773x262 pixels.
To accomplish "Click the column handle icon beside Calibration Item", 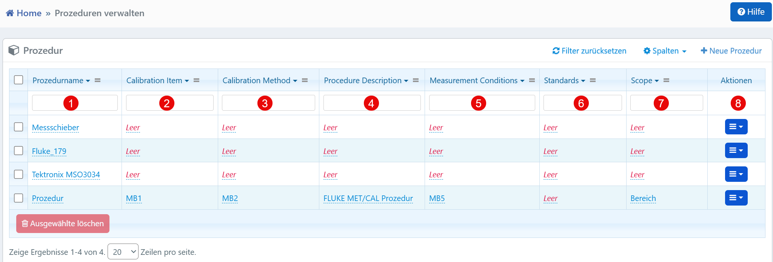I will point(196,81).
